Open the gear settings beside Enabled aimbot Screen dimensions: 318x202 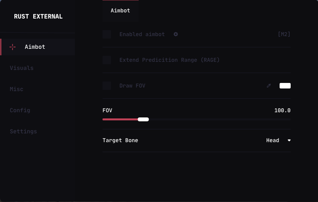176,34
